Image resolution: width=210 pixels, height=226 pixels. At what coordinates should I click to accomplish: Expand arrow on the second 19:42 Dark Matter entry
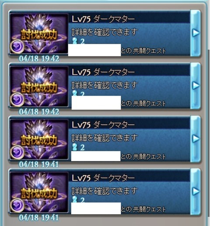[196, 86]
